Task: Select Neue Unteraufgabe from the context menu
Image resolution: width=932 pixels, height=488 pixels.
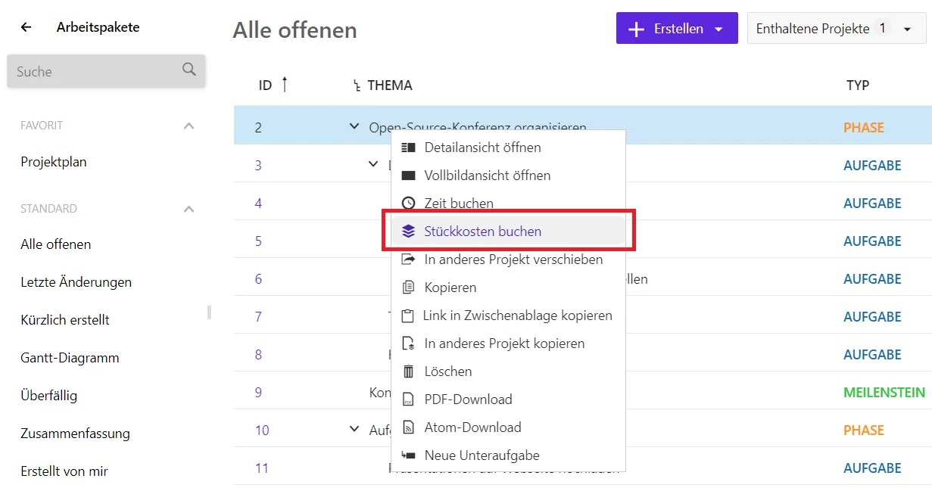Action: coord(409,455)
